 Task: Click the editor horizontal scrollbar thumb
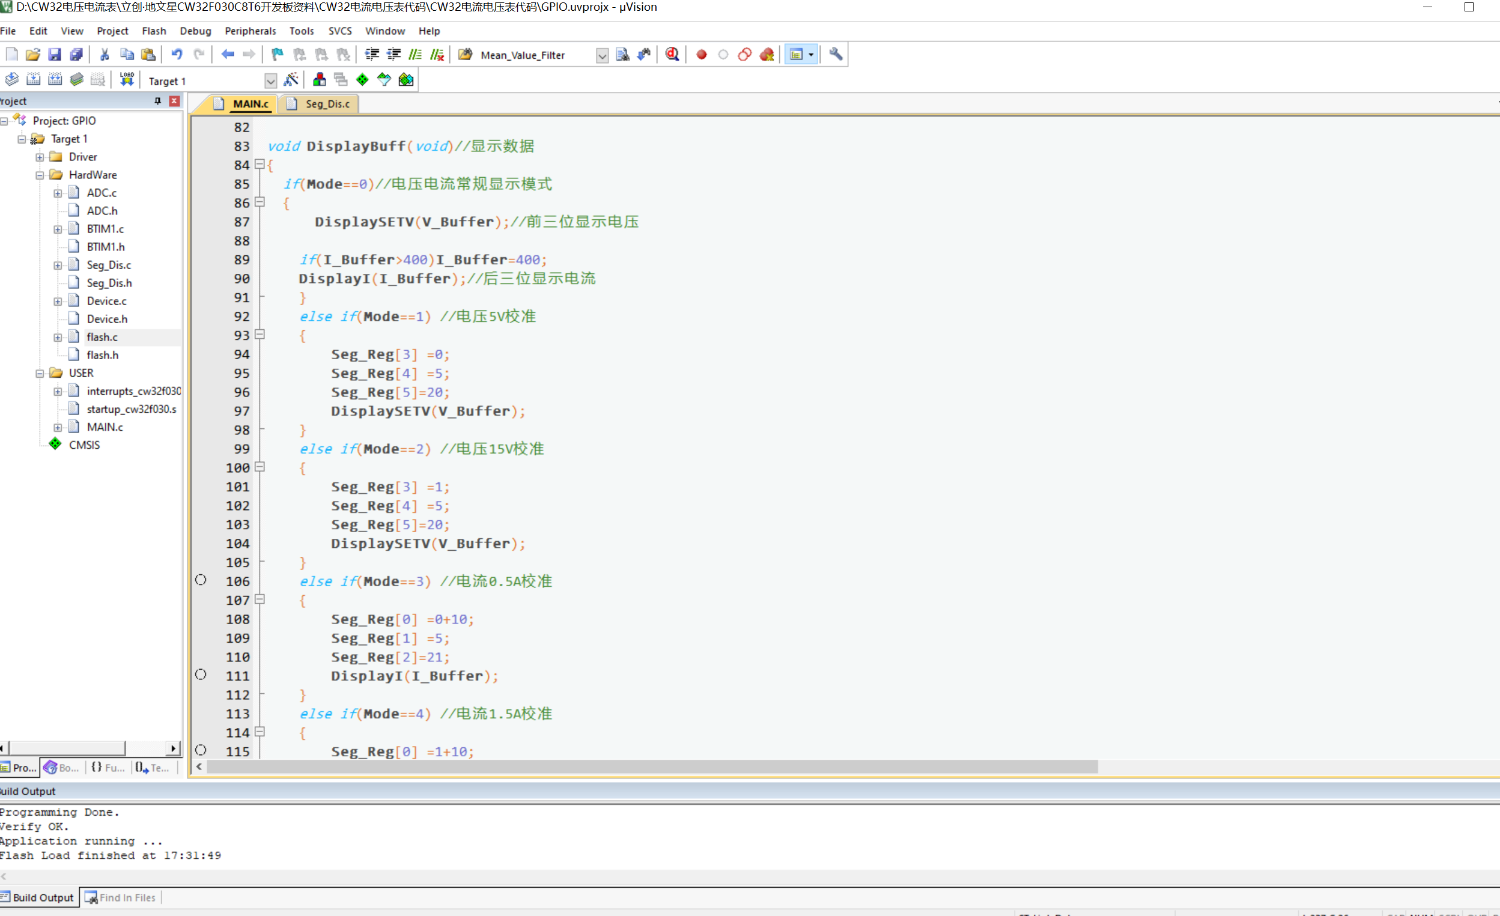(651, 767)
